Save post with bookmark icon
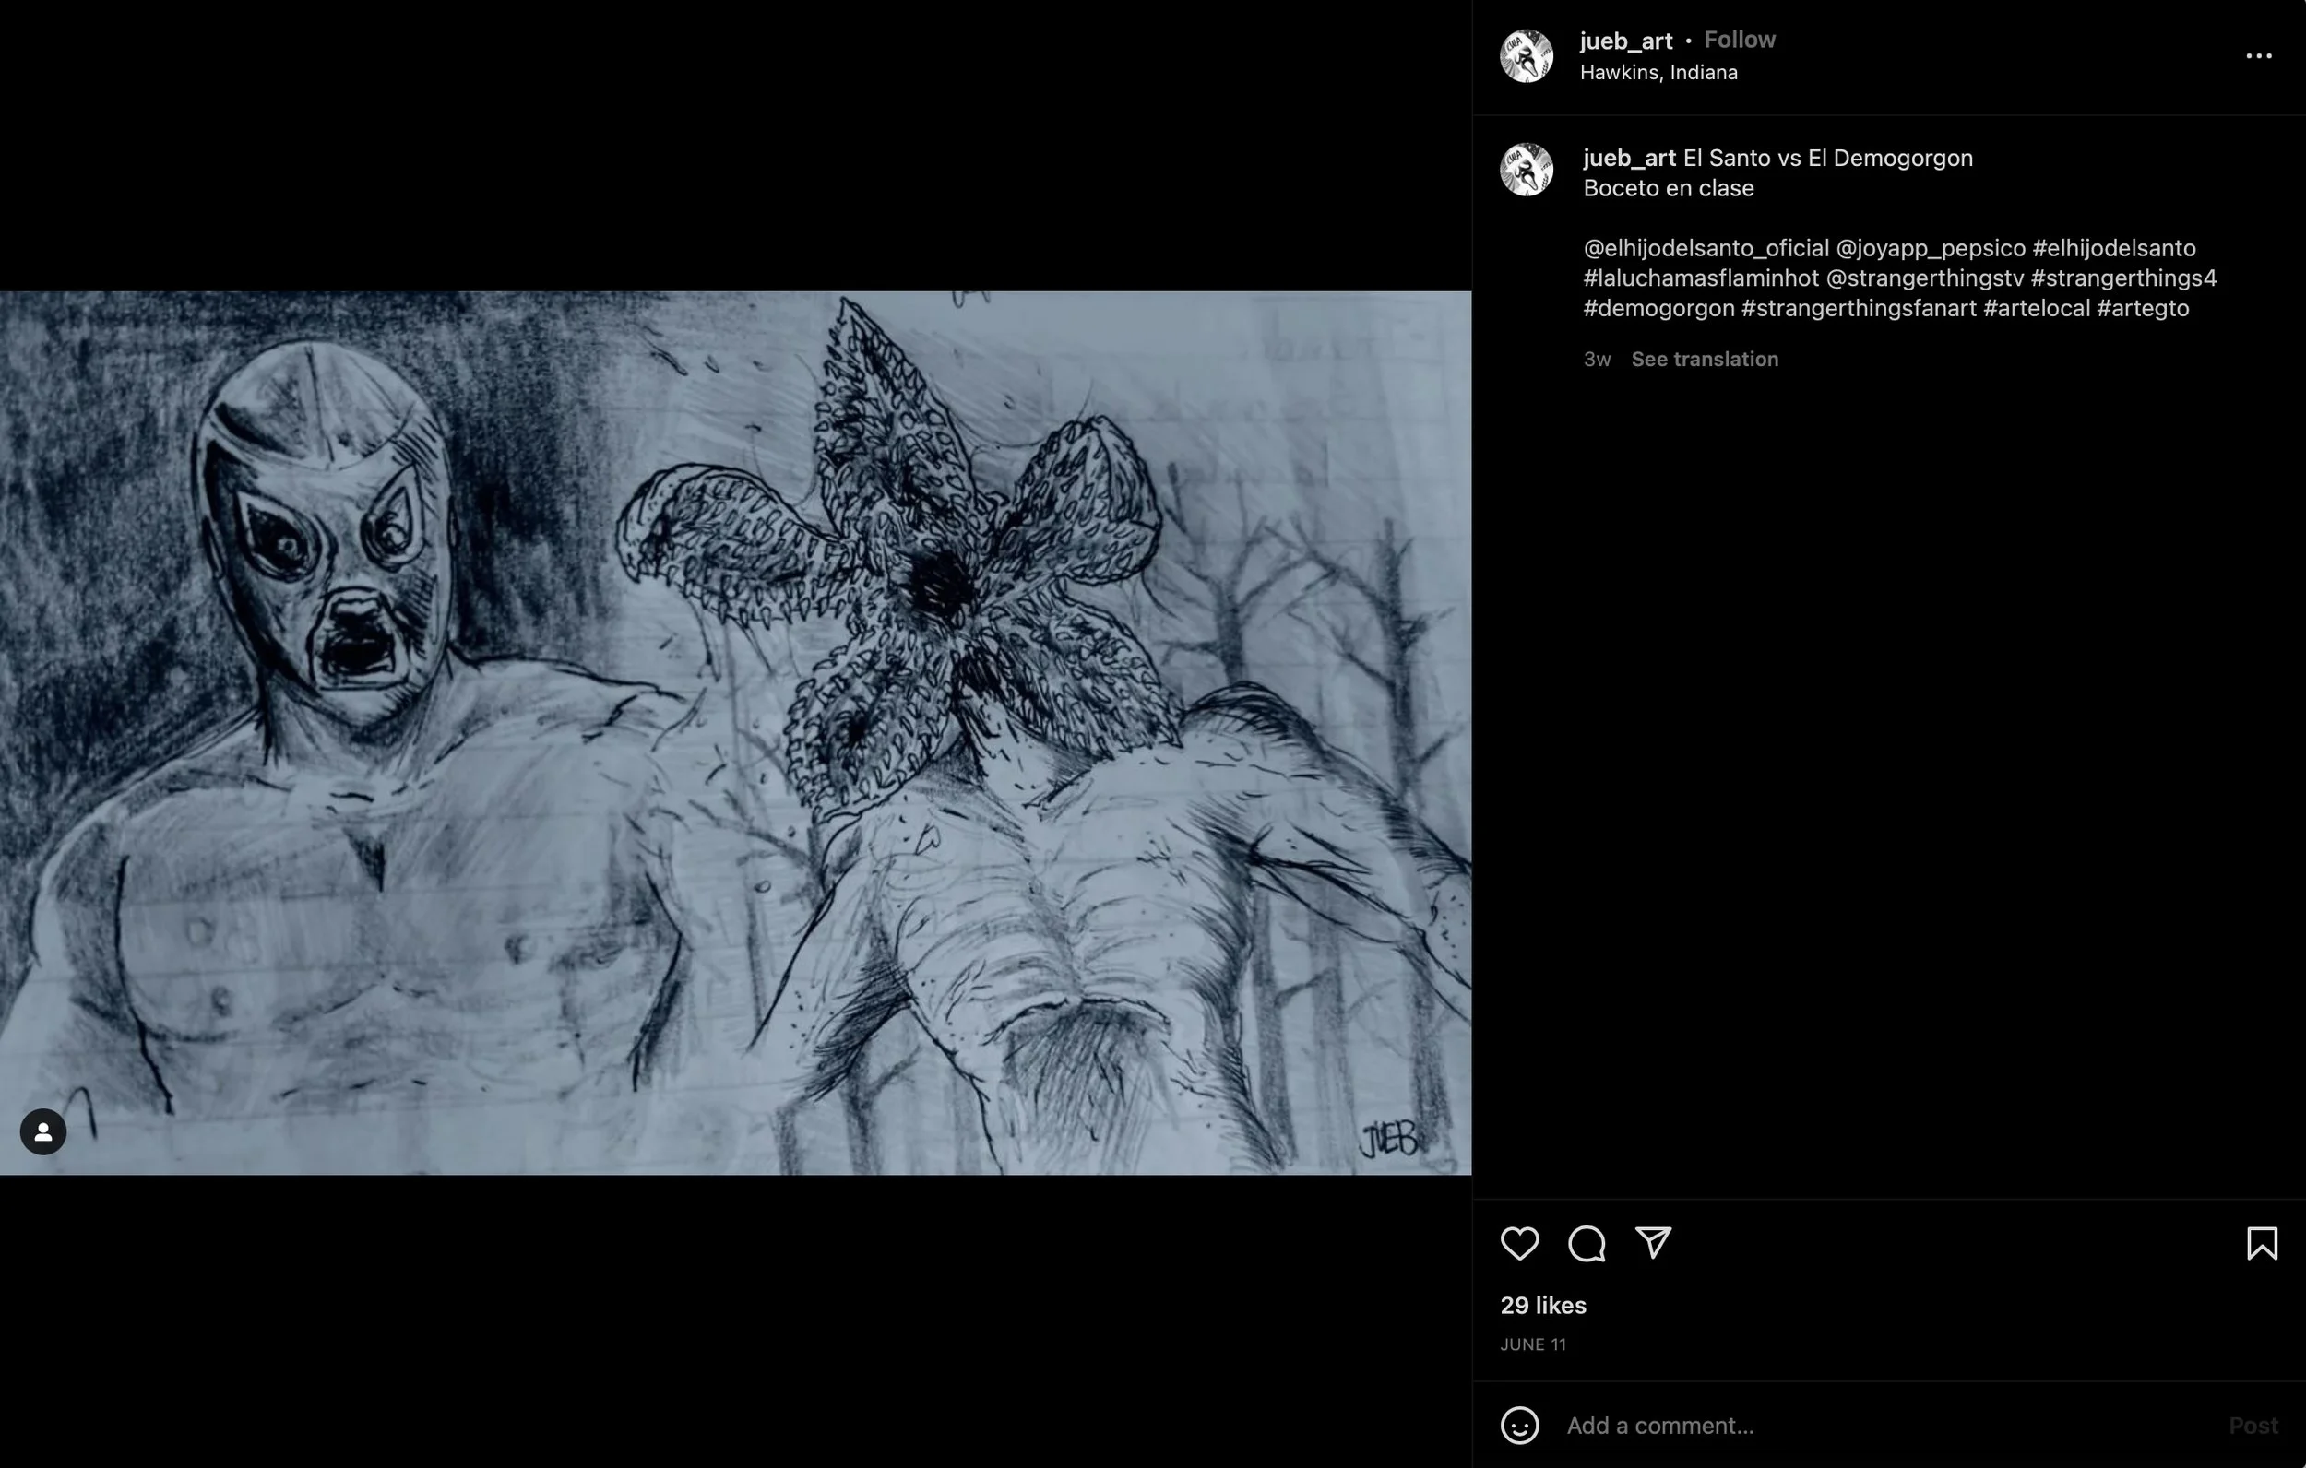Viewport: 2306px width, 1468px height. [x=2262, y=1243]
